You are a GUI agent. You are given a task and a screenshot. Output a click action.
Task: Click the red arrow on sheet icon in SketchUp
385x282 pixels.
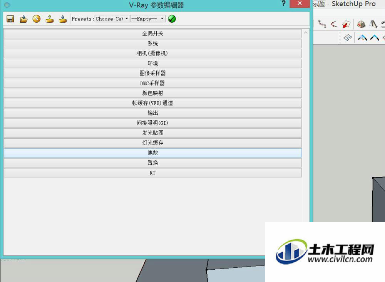(346, 24)
